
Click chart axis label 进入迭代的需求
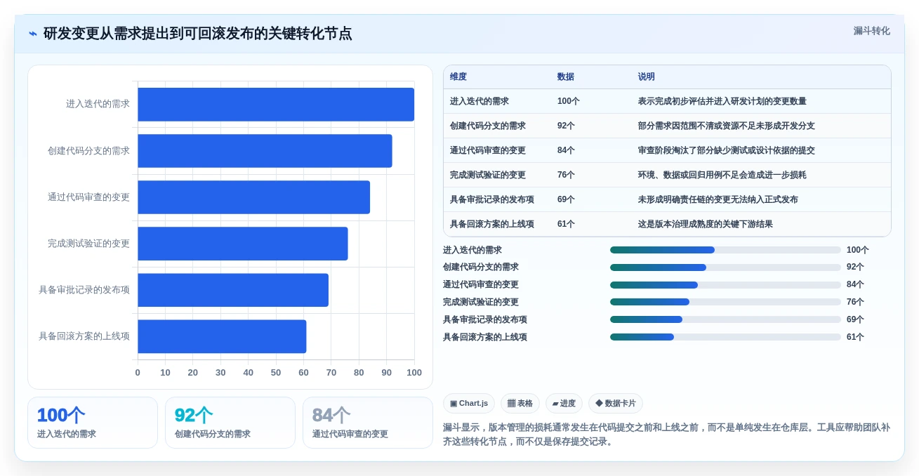click(x=98, y=104)
